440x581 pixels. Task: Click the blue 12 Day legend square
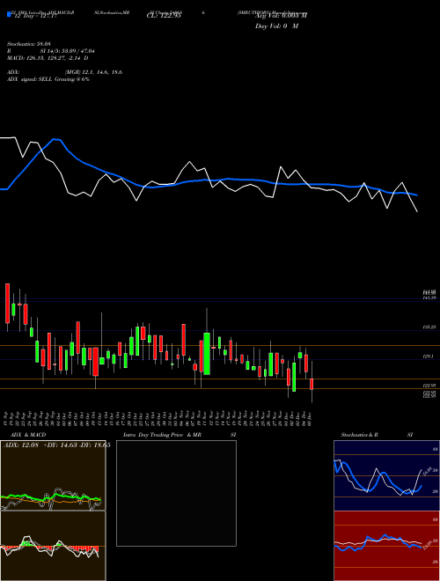pyautogui.click(x=10, y=15)
